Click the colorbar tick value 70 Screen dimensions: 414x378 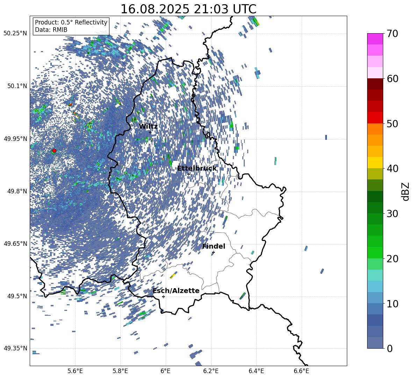pyautogui.click(x=392, y=34)
